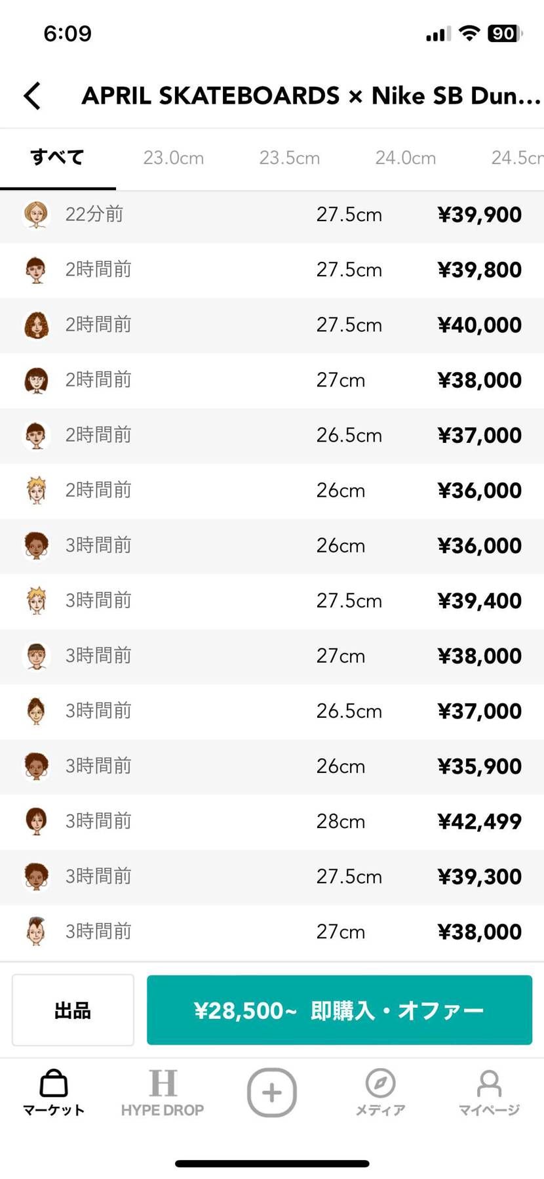Select the partially visible 24.5cm tab
Image resolution: width=544 pixels, height=1179 pixels.
(x=517, y=157)
